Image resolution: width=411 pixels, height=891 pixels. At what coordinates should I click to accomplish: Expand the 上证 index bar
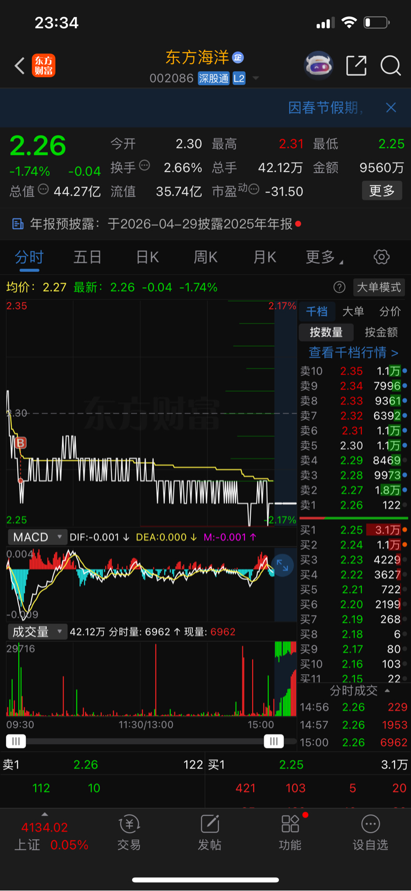tap(45, 814)
